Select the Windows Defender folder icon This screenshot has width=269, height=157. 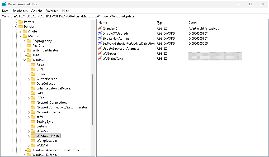click(29, 155)
